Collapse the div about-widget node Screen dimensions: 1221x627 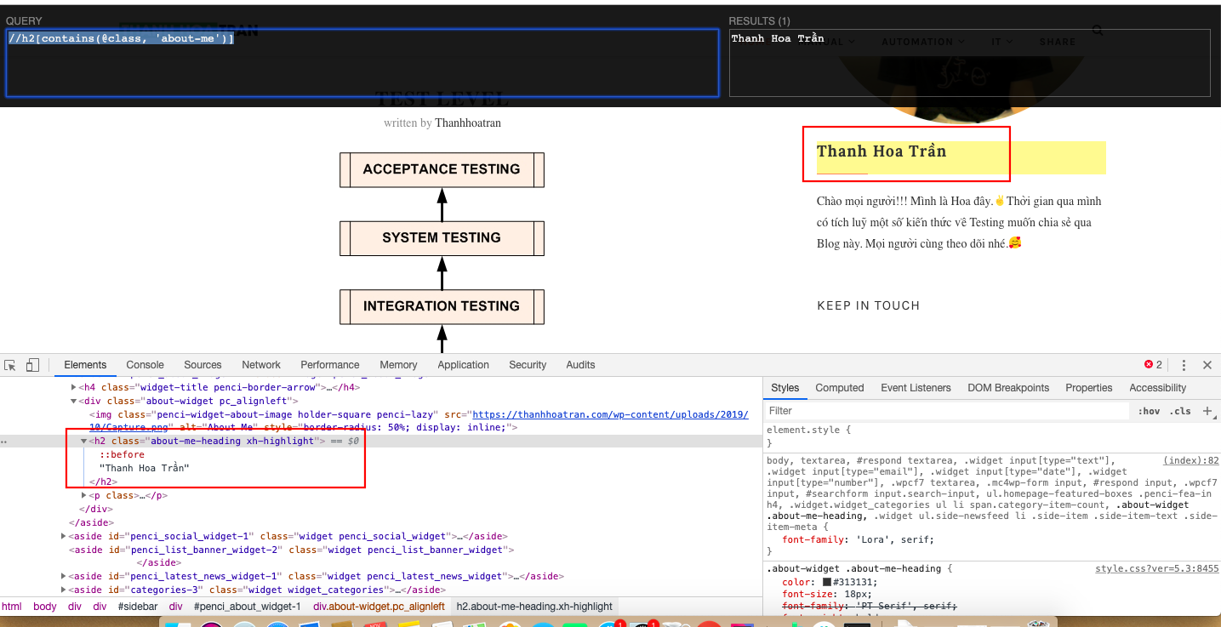[x=73, y=401]
